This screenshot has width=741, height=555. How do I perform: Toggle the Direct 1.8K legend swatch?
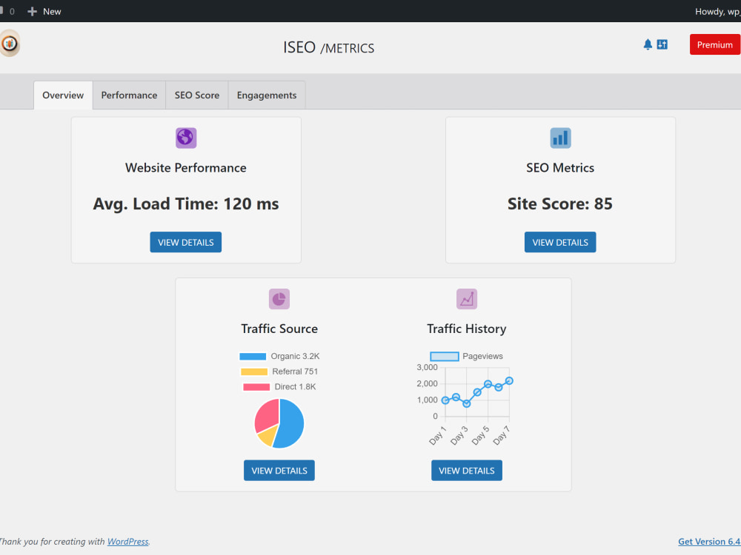point(256,387)
